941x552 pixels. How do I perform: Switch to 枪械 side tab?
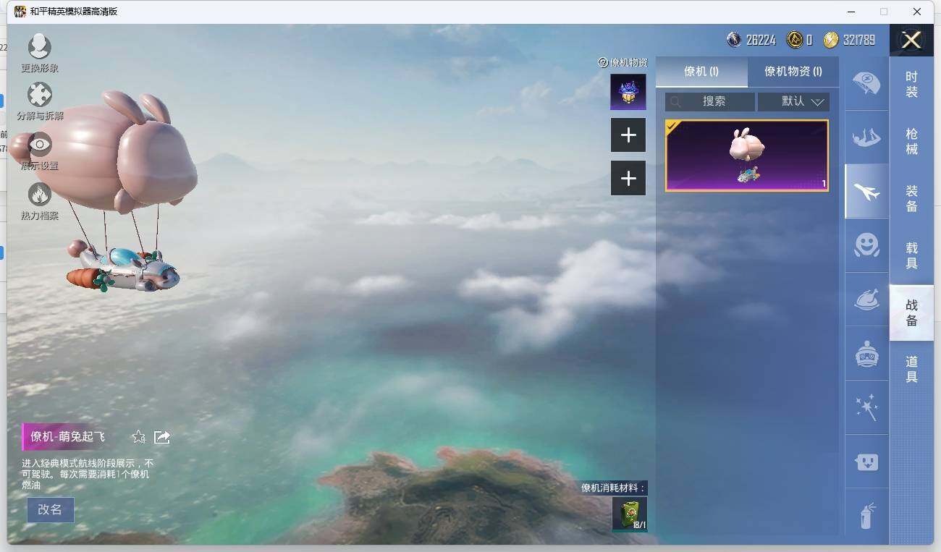[911, 142]
